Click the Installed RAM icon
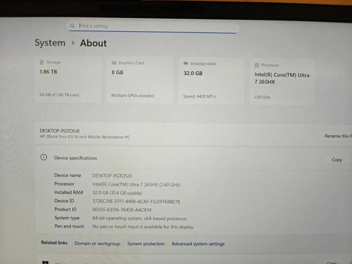352x264 pixels. 186,64
